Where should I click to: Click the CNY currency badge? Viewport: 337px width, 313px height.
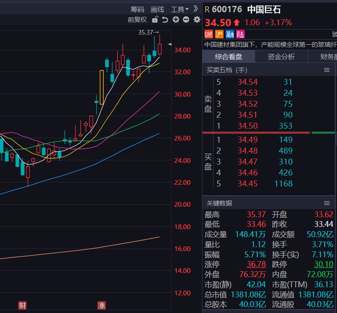click(x=208, y=35)
